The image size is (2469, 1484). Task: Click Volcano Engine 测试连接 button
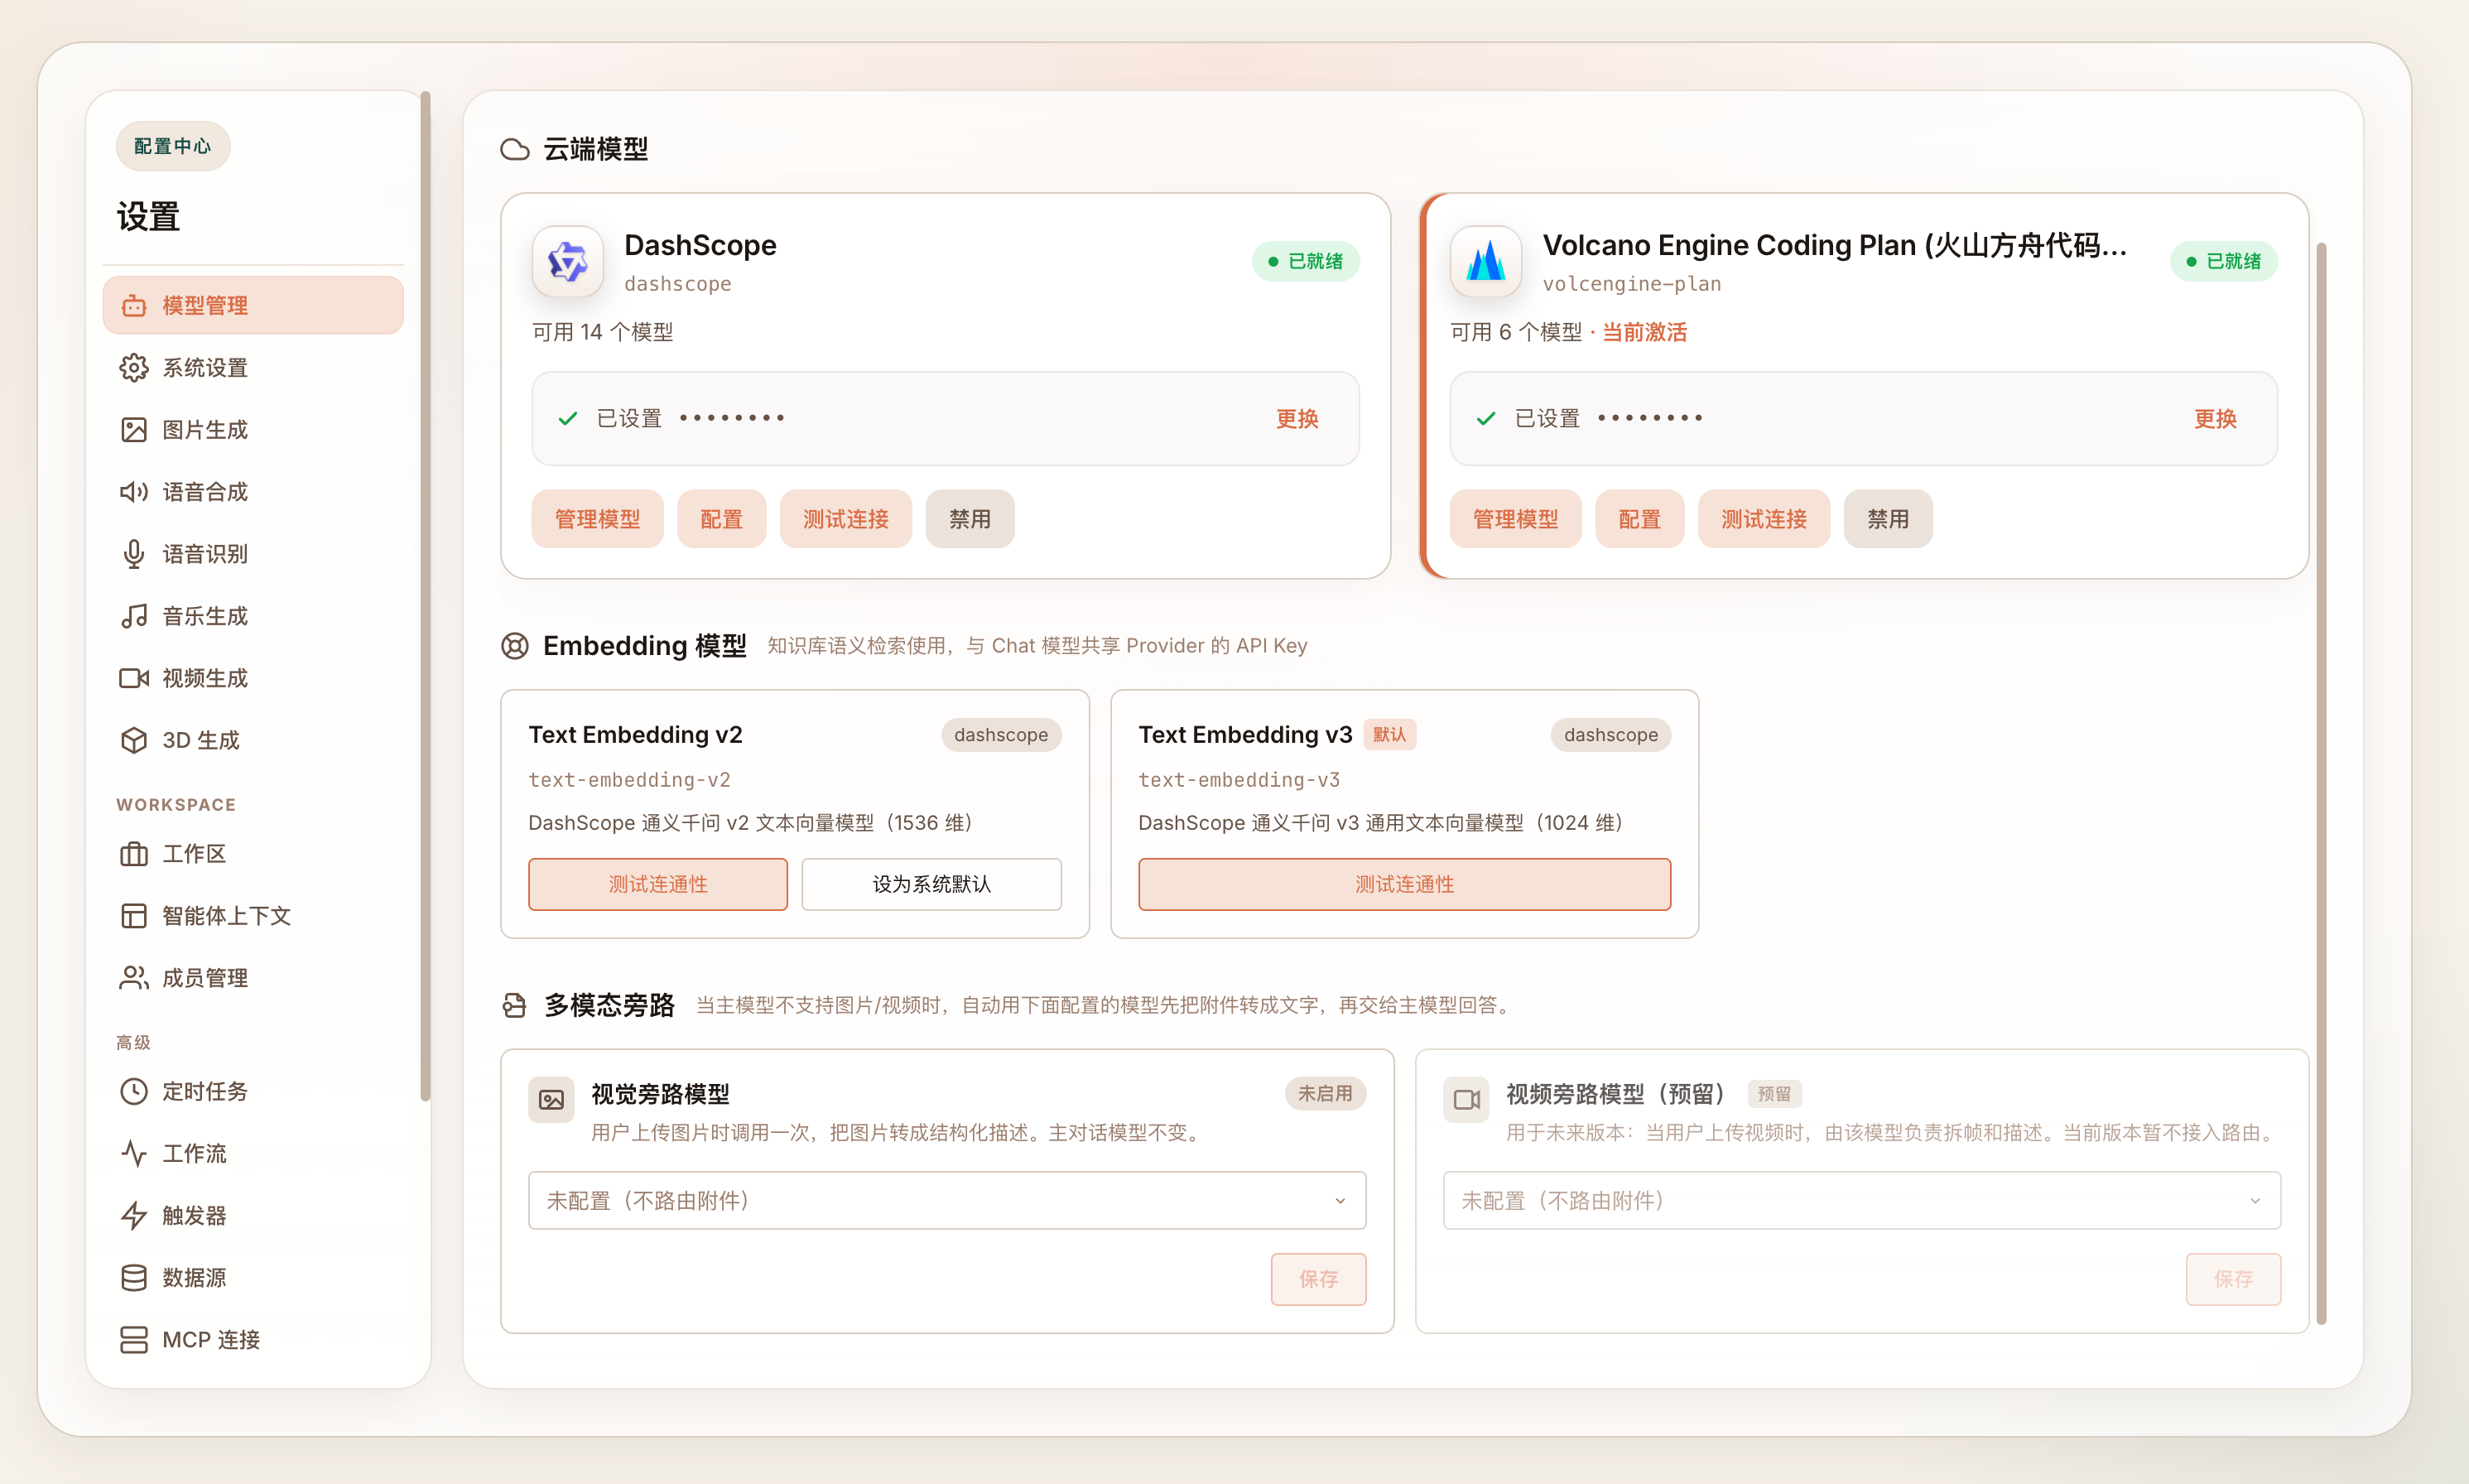(1764, 519)
